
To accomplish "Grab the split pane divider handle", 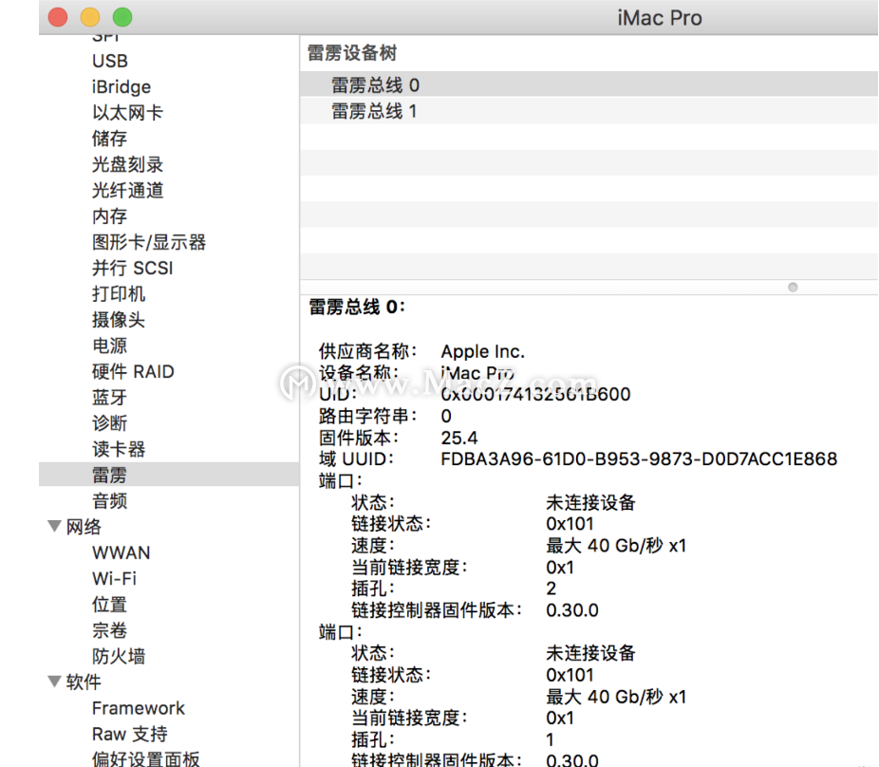I will pyautogui.click(x=793, y=287).
